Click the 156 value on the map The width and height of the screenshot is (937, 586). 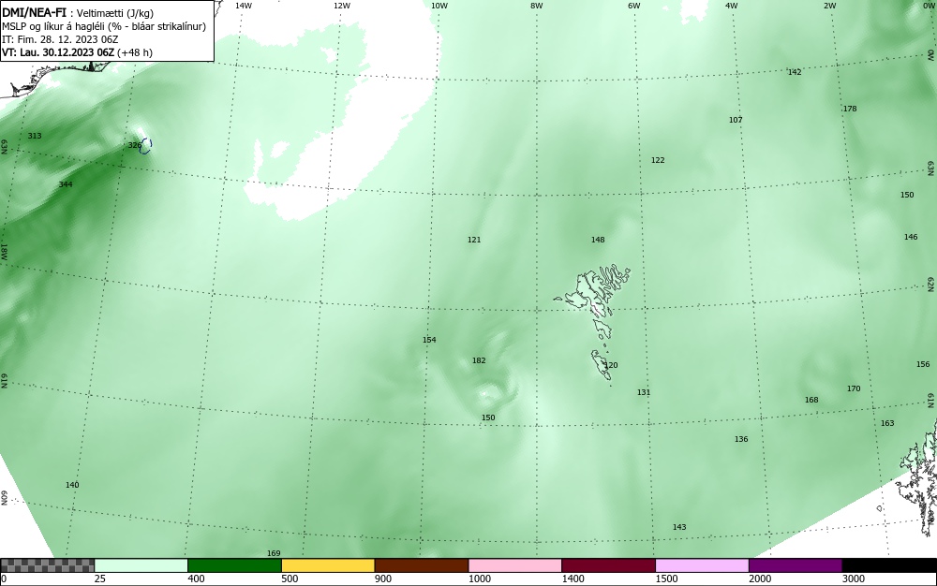(923, 364)
